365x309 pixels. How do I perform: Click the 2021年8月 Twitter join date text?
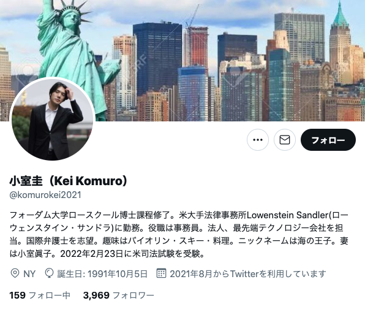click(191, 273)
